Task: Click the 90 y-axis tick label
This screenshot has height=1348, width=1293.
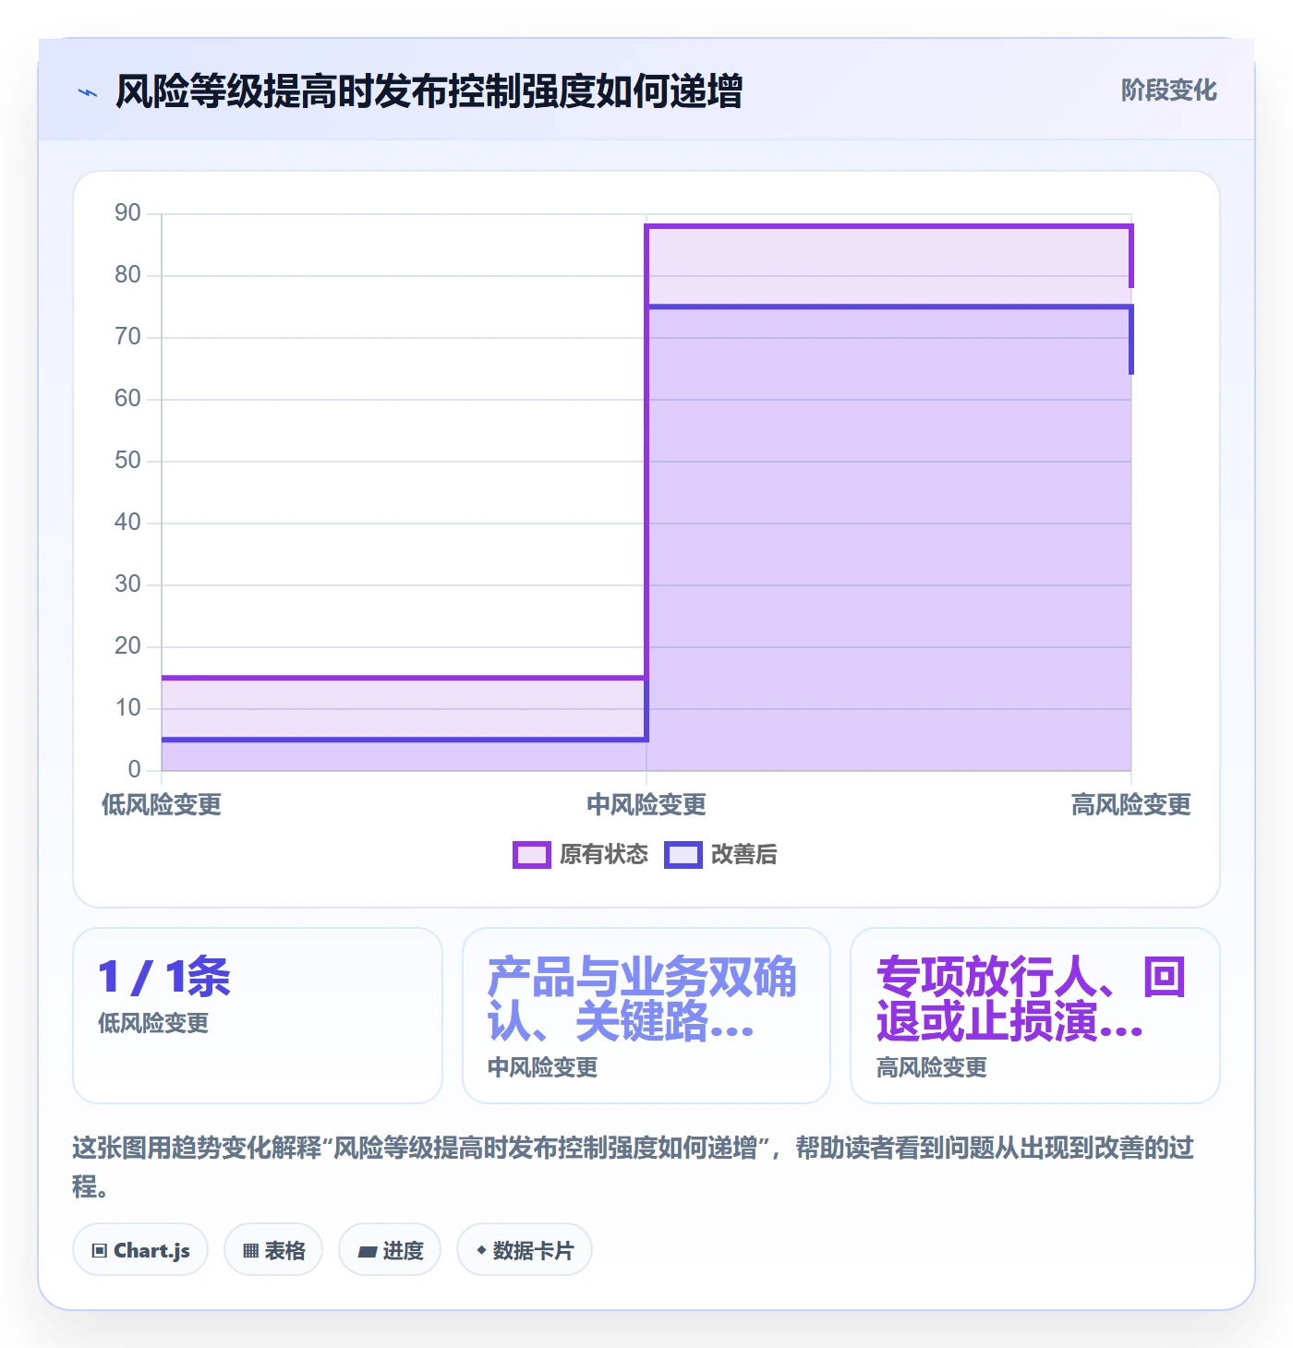Action: 127,213
